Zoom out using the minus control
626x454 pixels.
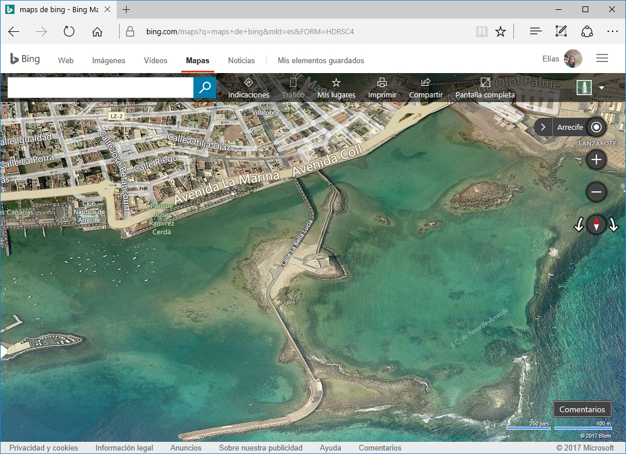596,192
